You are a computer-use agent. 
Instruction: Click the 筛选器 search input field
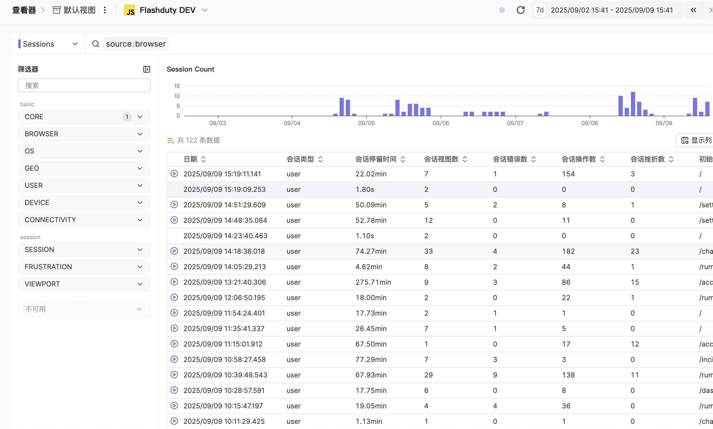pyautogui.click(x=84, y=85)
